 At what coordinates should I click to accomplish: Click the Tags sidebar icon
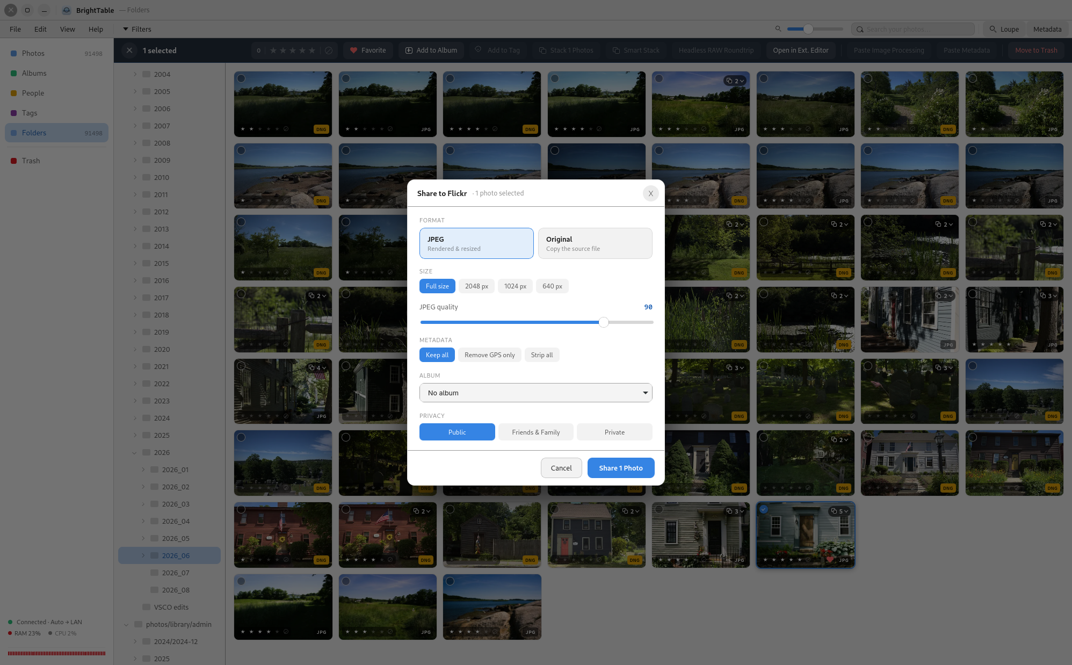(x=14, y=113)
